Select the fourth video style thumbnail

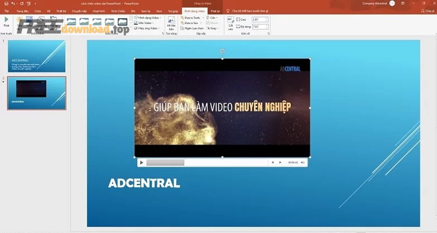(110, 22)
